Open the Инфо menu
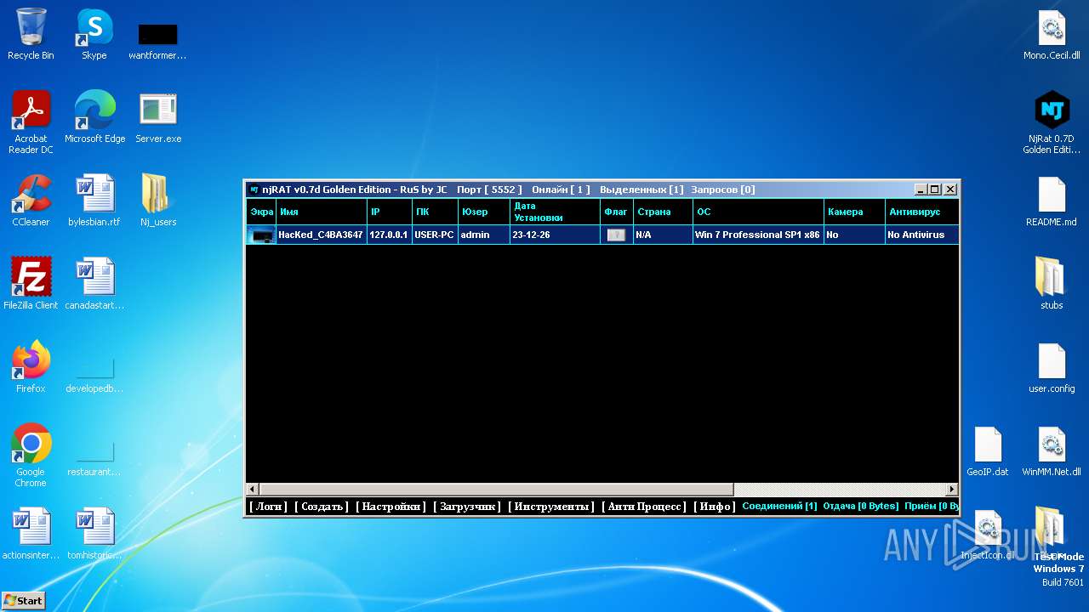Viewport: 1089px width, 612px height. point(715,507)
